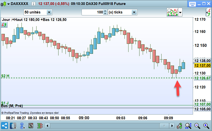Click the 09:00 time axis label
Viewport: 212px width, 131px height.
pos(84,118)
